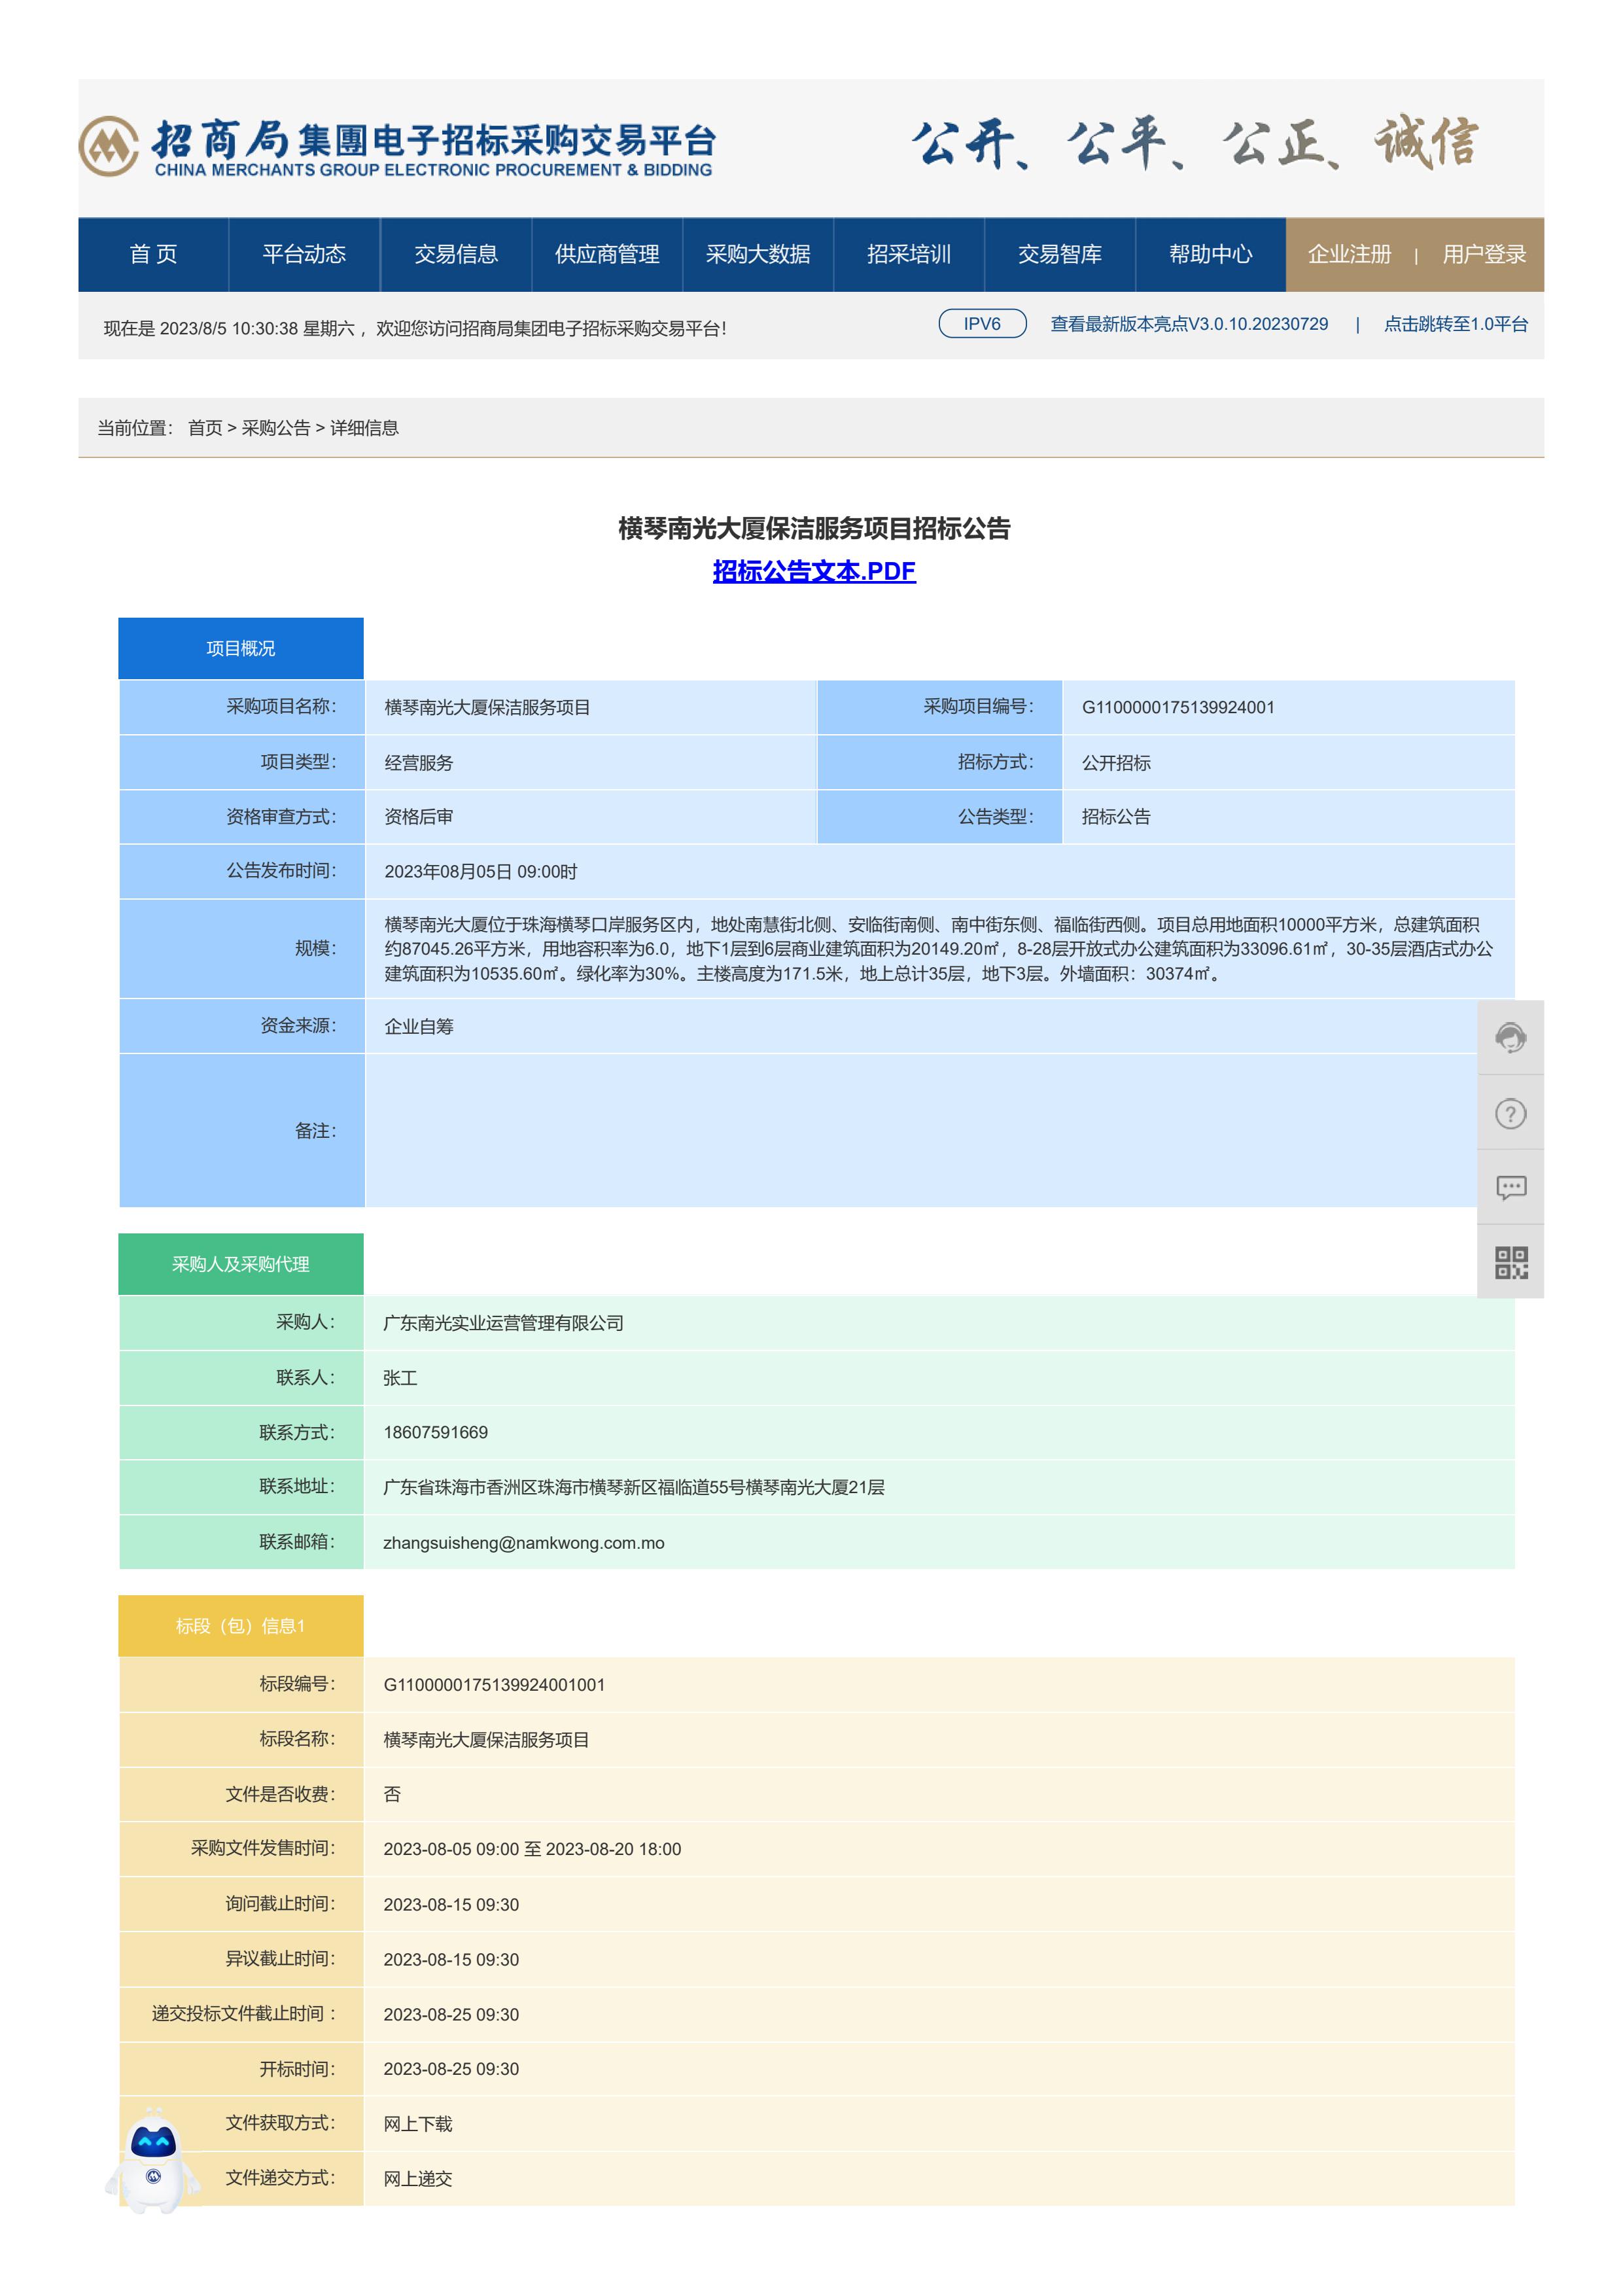
Task: Click the value 网上递交
Action: coord(418,2178)
